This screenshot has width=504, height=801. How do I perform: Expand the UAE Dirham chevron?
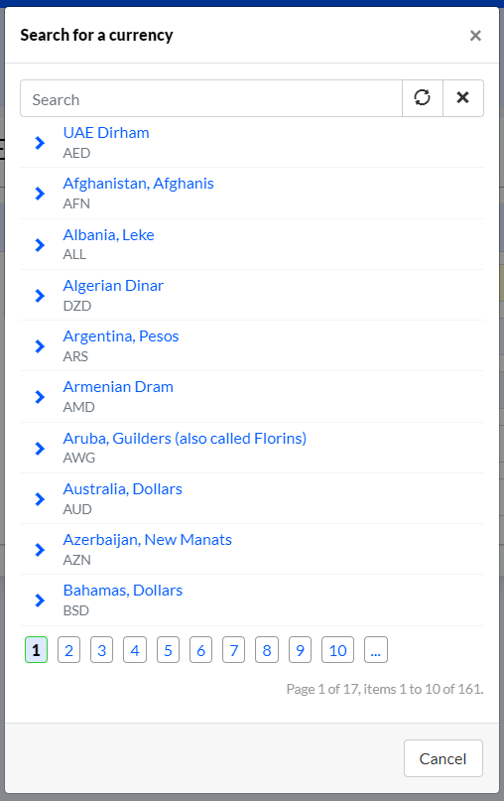coord(40,143)
